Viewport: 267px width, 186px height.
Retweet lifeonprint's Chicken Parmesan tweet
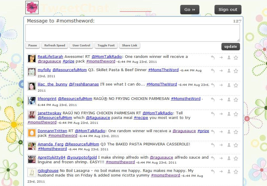(x=221, y=100)
